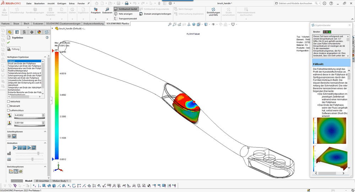Viewport: 355px width, 192px height.
Task: Switch to the 3D-Ansichten tab
Action: click(x=42, y=181)
